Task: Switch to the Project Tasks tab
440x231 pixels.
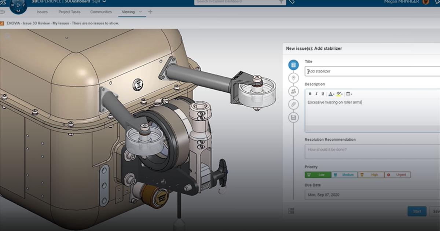Action: 69,12
